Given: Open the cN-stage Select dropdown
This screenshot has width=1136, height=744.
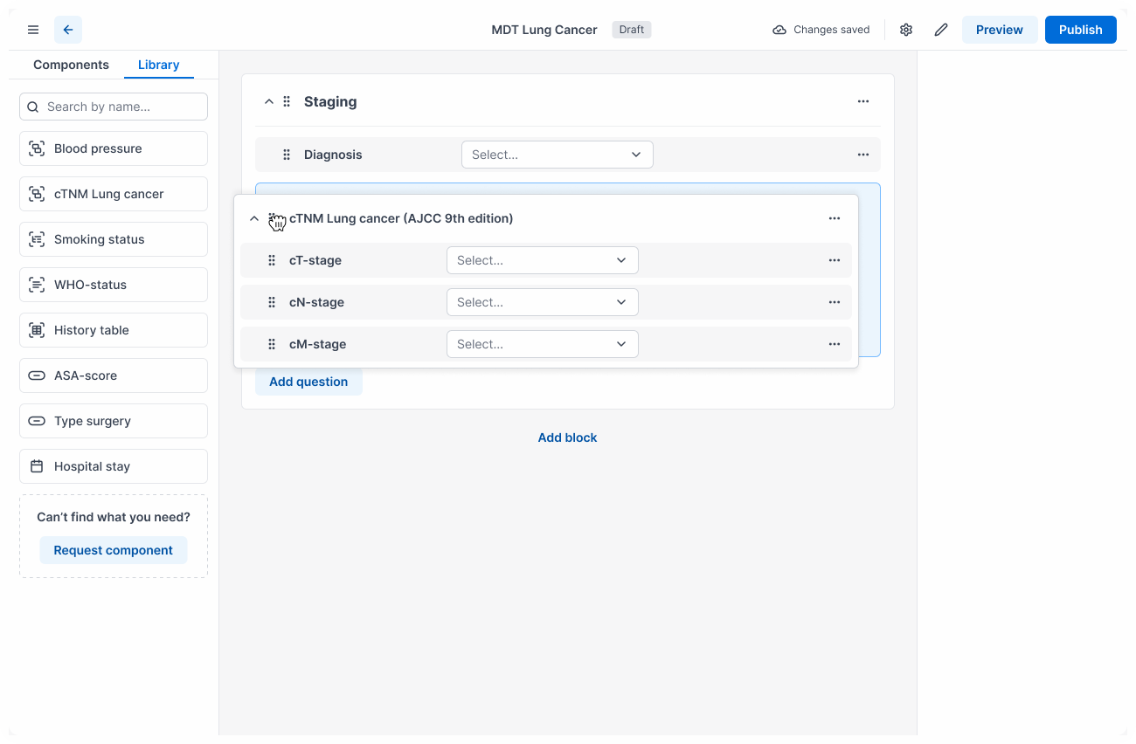Looking at the screenshot, I should click(x=543, y=302).
